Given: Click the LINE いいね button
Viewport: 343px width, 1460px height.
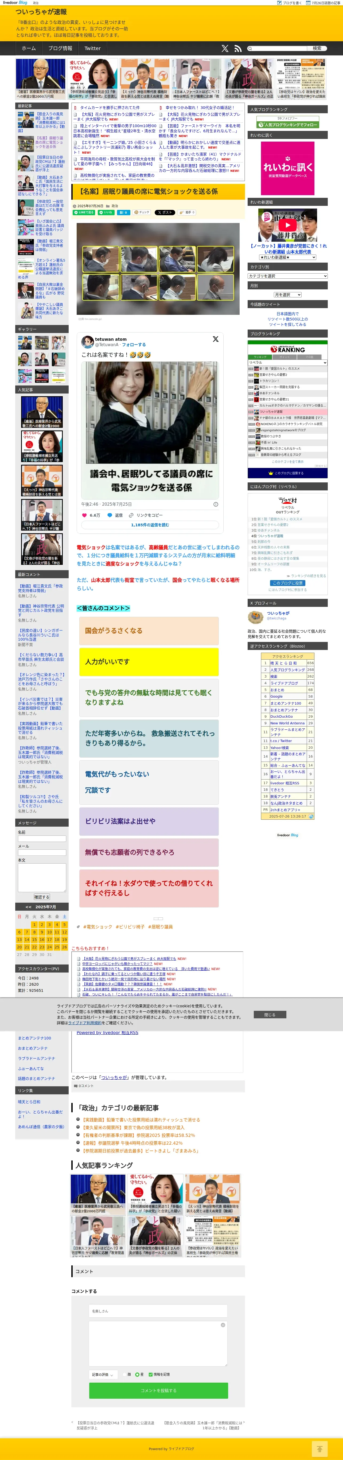Looking at the screenshot, I should [x=106, y=213].
